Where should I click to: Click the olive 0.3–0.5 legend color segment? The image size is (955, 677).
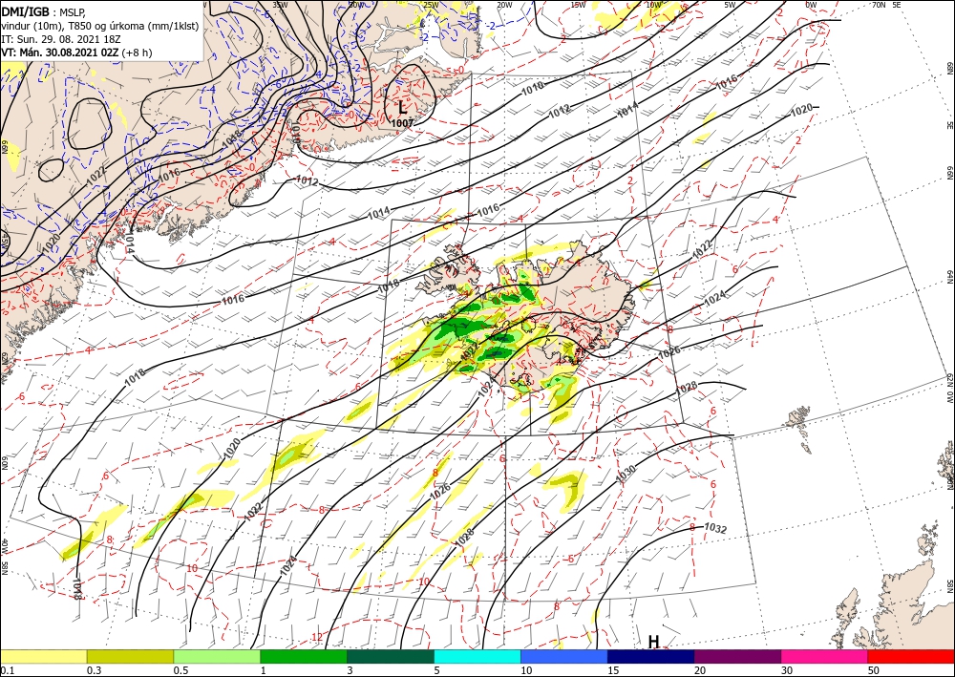click(130, 656)
